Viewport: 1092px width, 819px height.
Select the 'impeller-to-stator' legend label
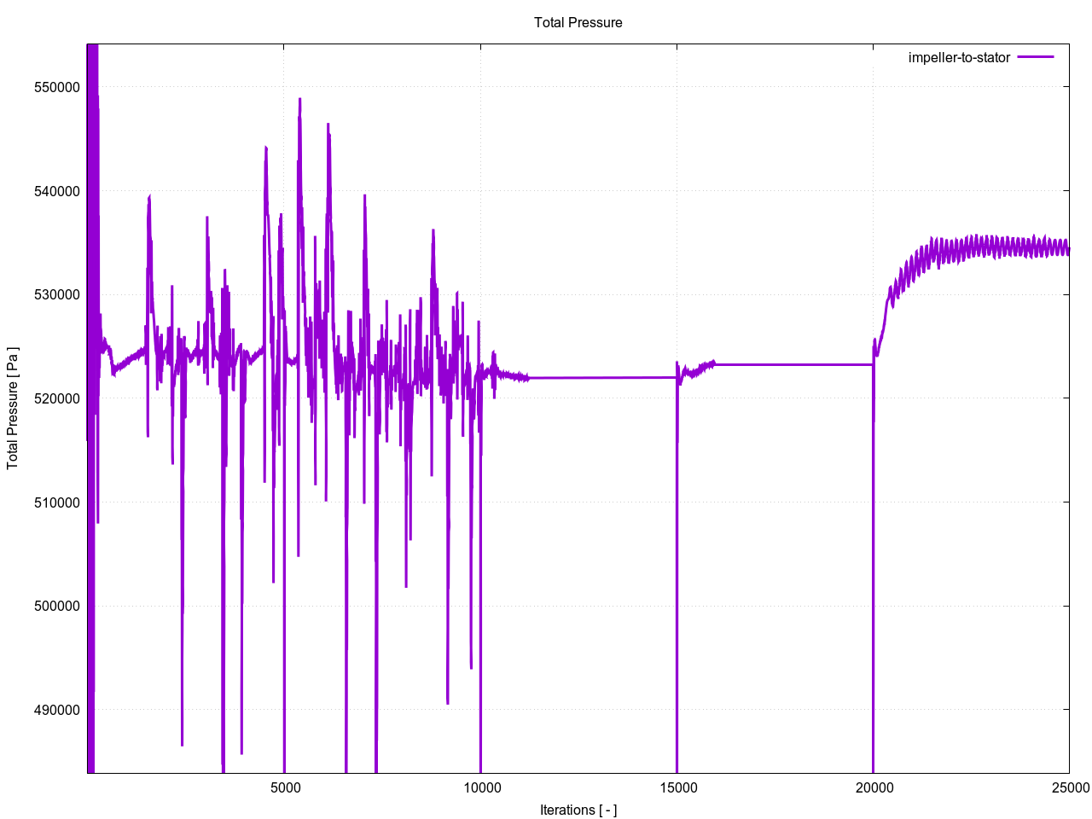[x=959, y=57]
